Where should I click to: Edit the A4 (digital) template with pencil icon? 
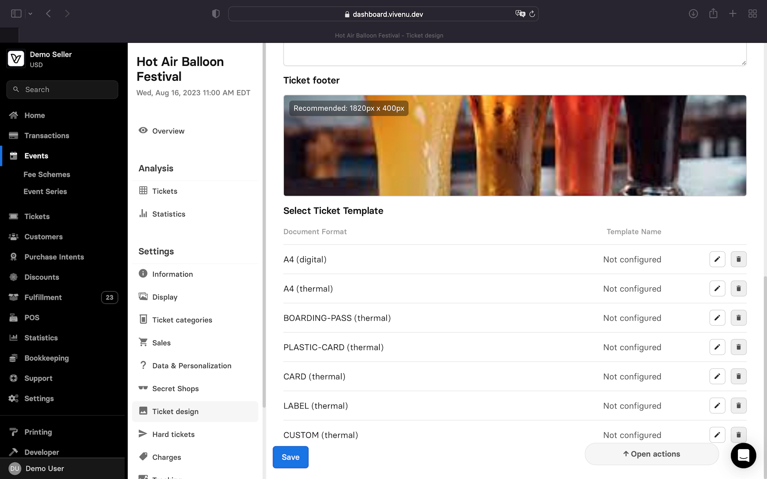tap(717, 259)
